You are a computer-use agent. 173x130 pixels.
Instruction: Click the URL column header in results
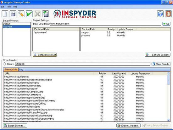pyautogui.click(x=49, y=74)
